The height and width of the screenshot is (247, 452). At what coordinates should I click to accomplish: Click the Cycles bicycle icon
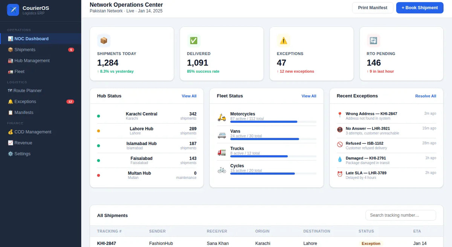pyautogui.click(x=222, y=169)
